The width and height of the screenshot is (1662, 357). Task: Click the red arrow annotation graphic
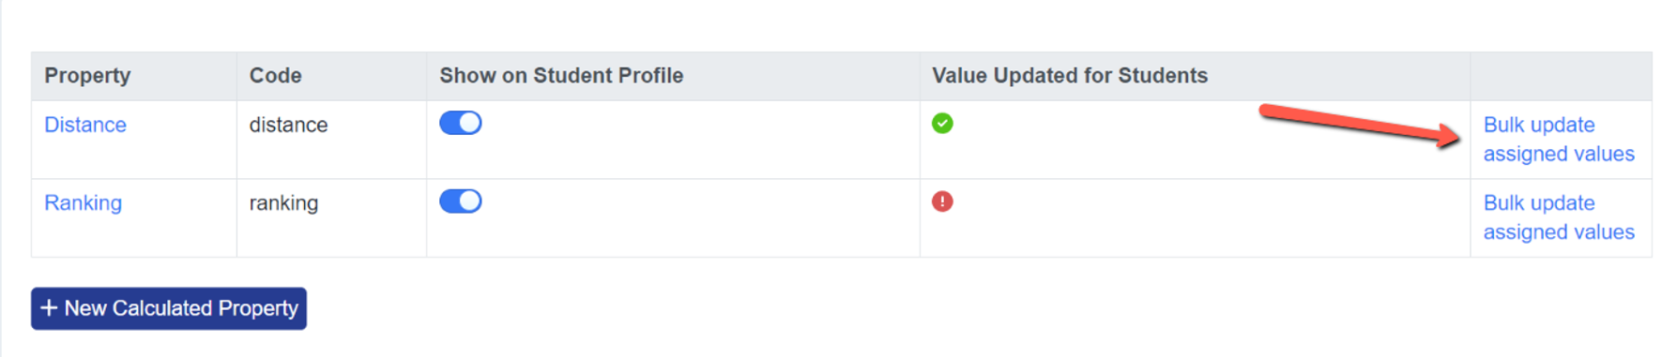(1360, 126)
